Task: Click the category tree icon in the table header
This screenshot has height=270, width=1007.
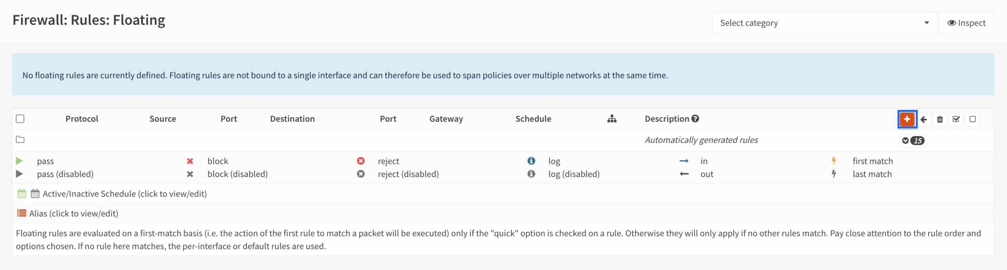Action: click(612, 119)
